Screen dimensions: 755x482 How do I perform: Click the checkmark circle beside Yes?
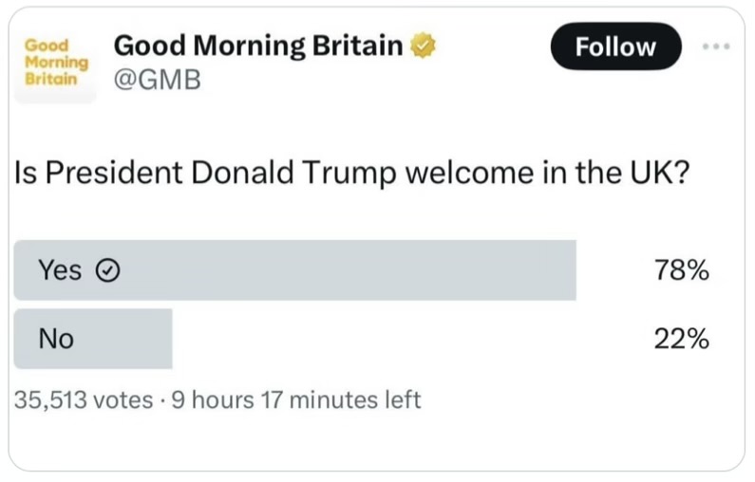pos(108,270)
